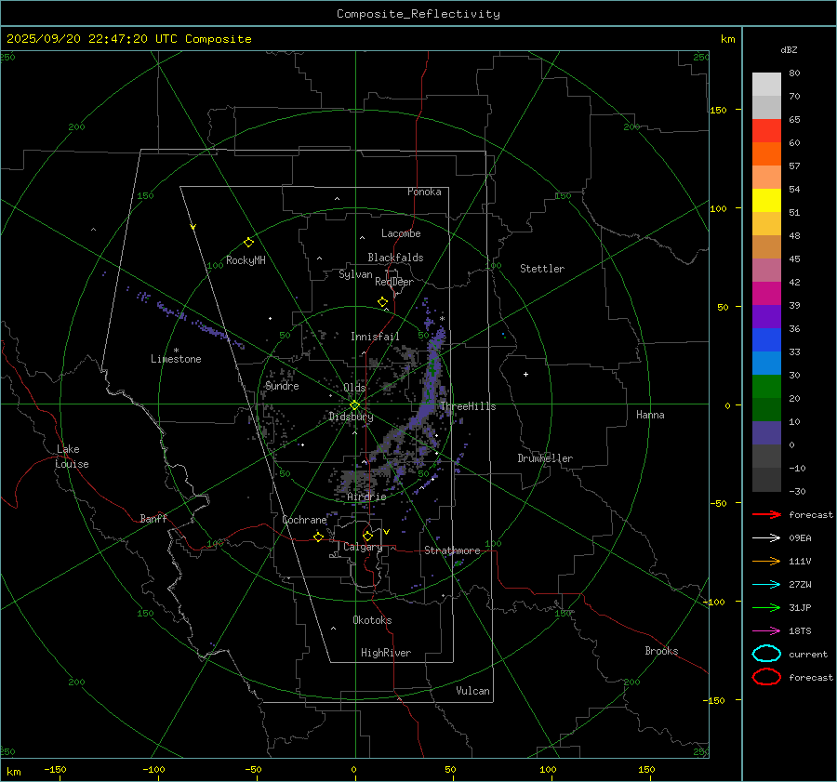This screenshot has width=837, height=782.
Task: Click the Composite_Reflectivity title text
Action: click(418, 14)
